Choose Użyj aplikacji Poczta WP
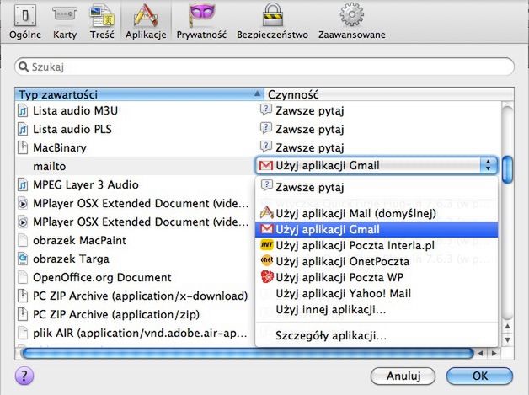 pyautogui.click(x=377, y=277)
